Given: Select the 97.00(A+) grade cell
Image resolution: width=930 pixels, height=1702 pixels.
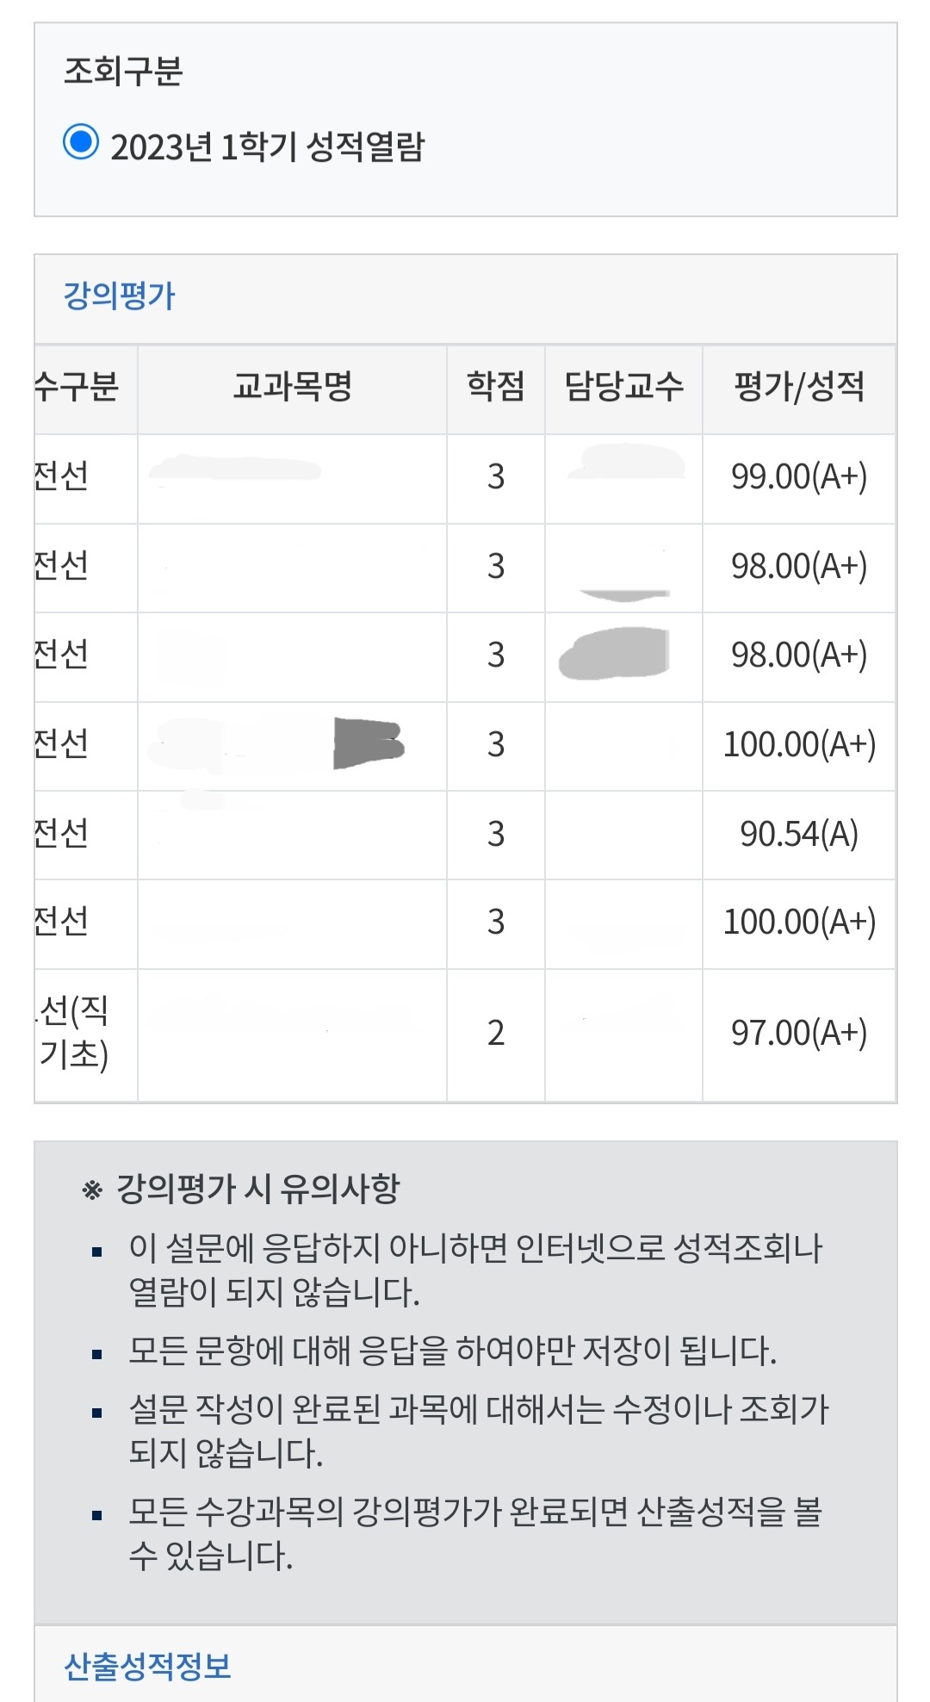Looking at the screenshot, I should tap(799, 1033).
